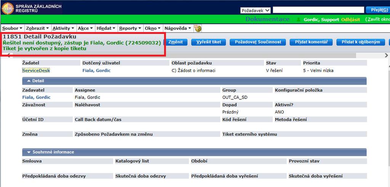Click the horizontal scrollbar right arrow
The width and height of the screenshot is (390, 187).
tap(386, 55)
